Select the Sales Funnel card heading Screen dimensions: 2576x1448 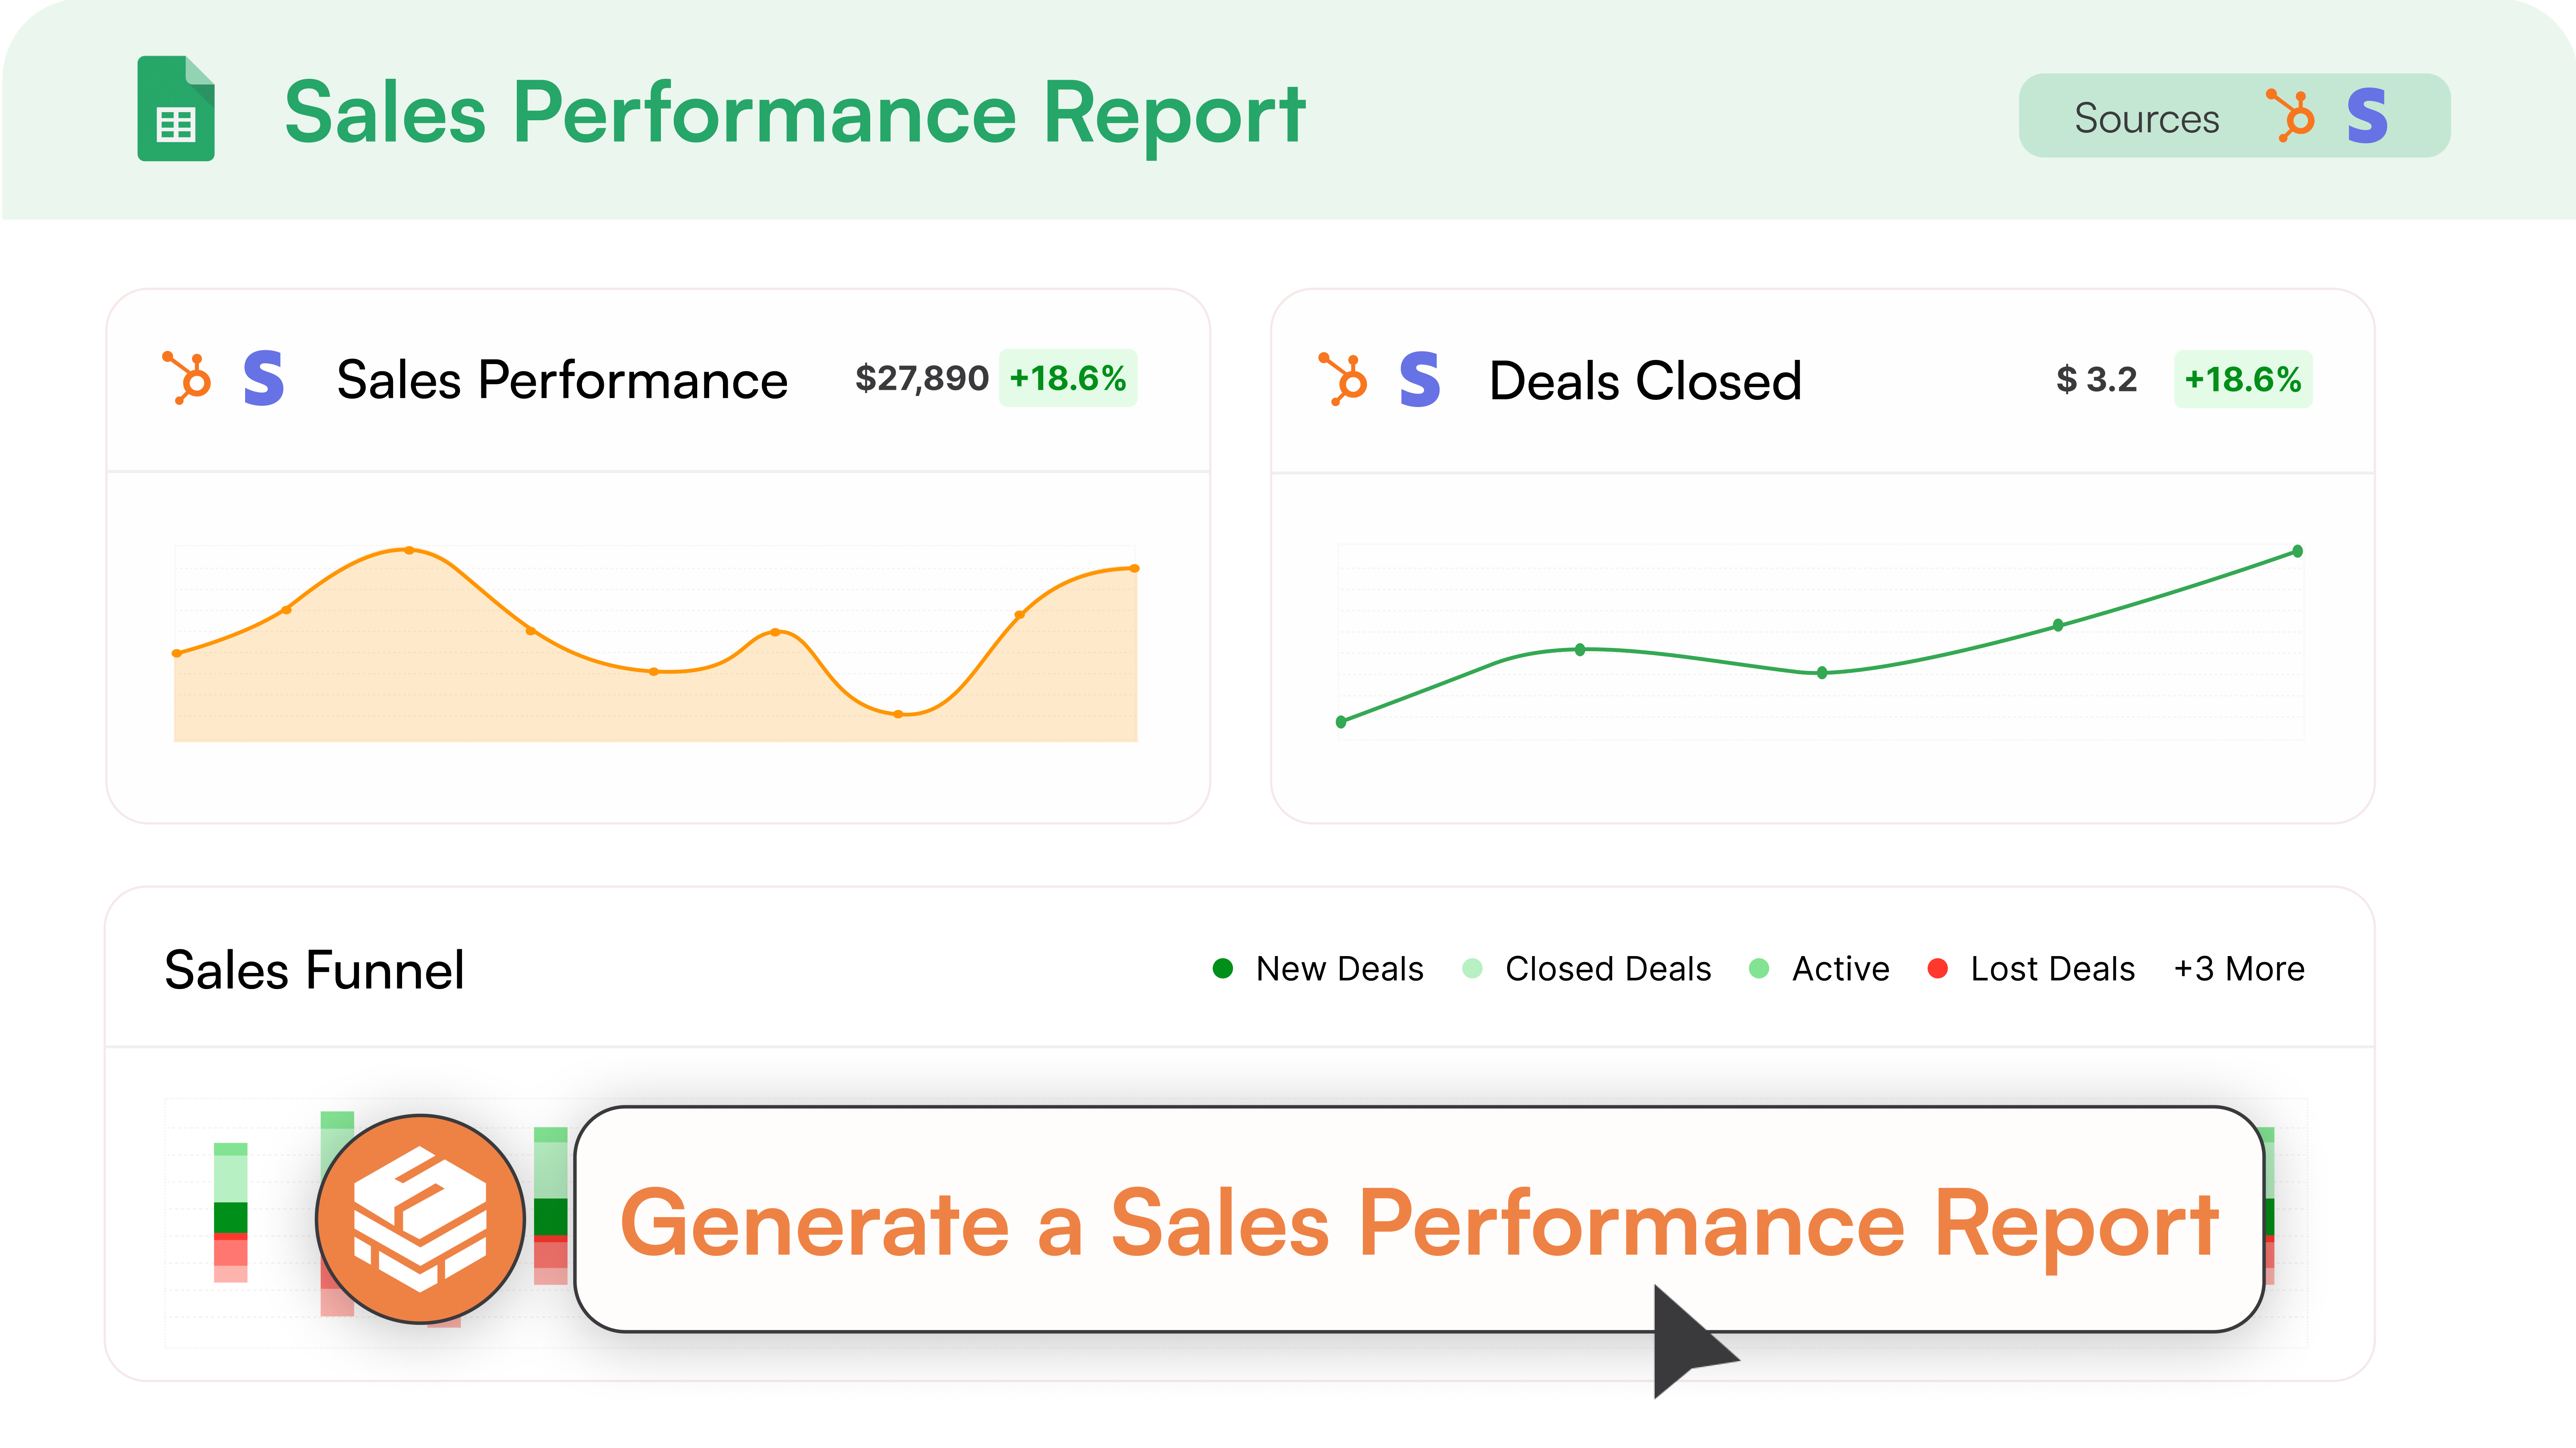[x=314, y=969]
